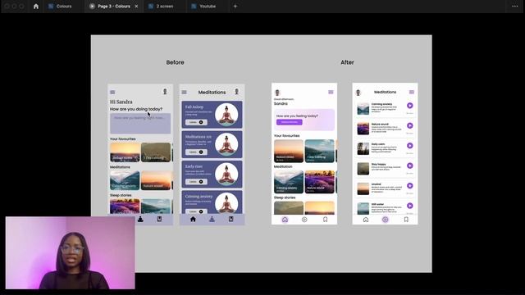525x295 pixels.
Task: Tap profile avatar on After home screen
Action: 277,93
